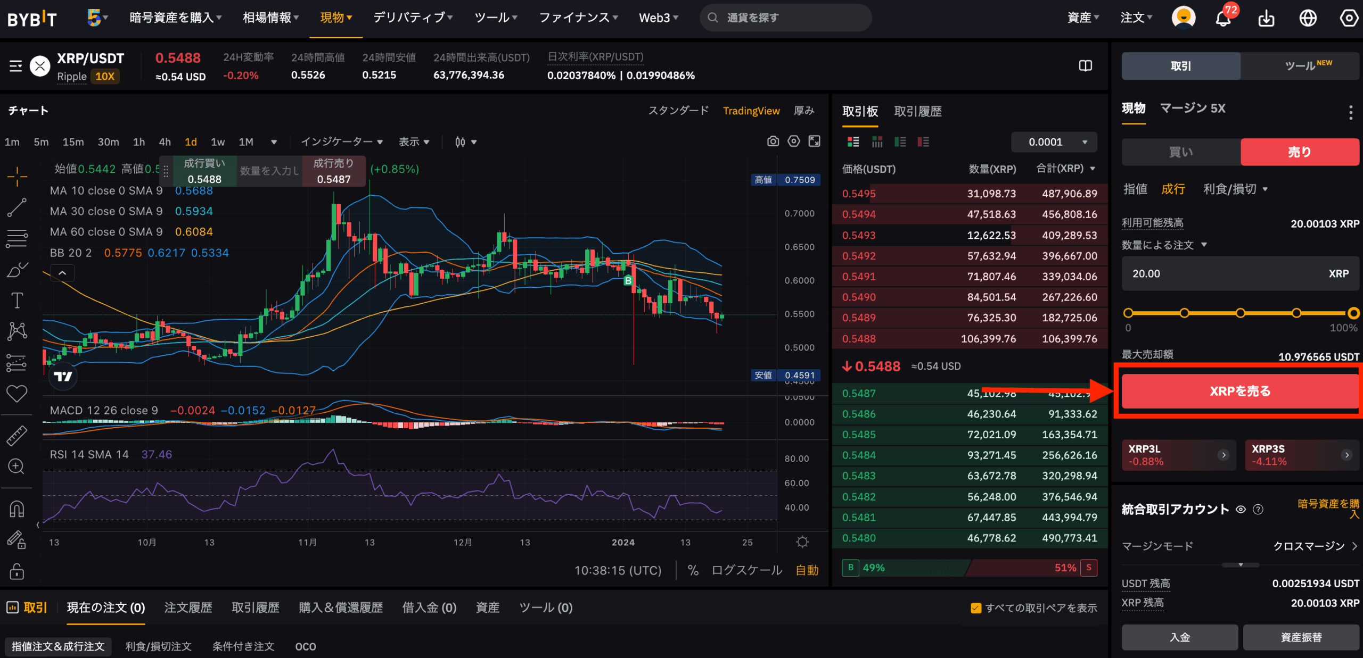
Task: Open chart settings icon beside the camera
Action: 793,141
